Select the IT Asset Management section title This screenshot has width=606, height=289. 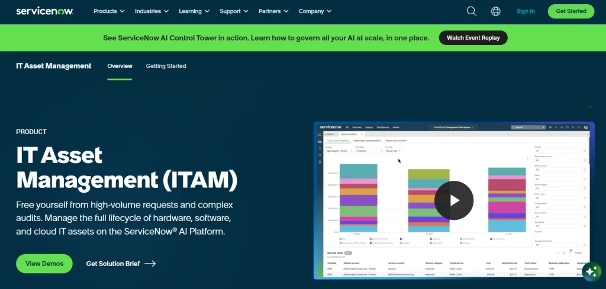(54, 66)
